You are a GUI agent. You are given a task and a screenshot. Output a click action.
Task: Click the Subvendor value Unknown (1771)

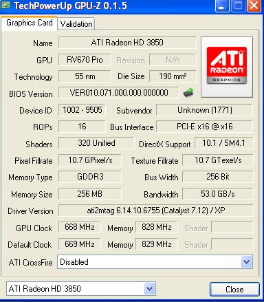tap(204, 110)
